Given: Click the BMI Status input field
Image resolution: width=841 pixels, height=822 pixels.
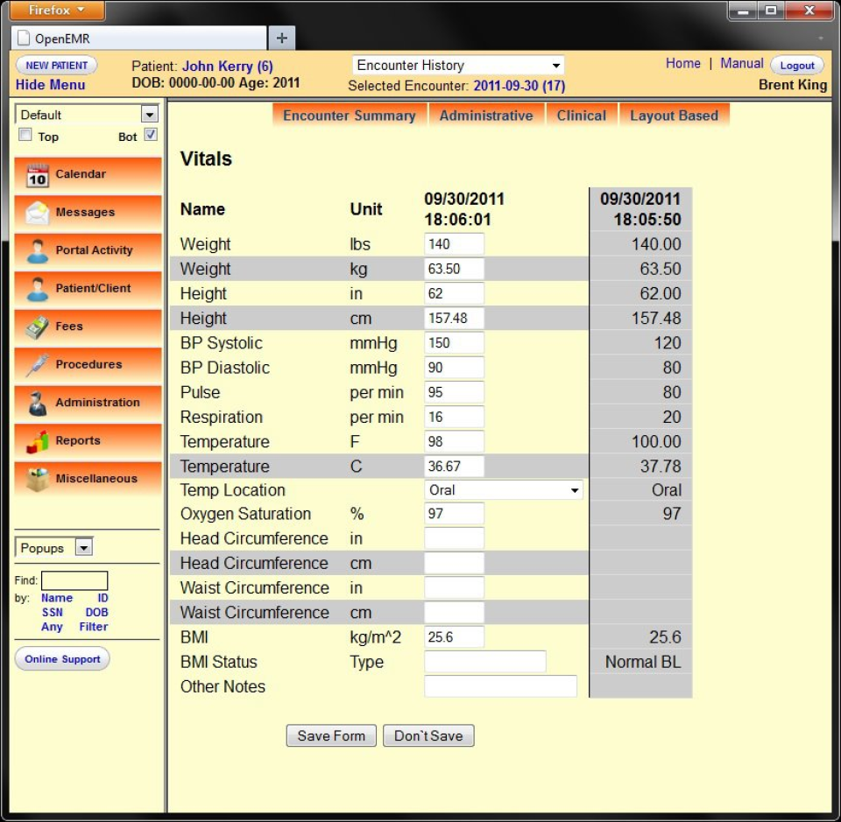Looking at the screenshot, I should pos(484,661).
